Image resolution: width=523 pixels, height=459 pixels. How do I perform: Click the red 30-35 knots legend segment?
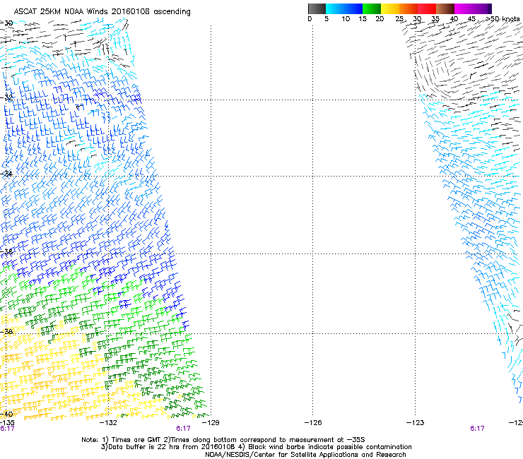pyautogui.click(x=427, y=8)
